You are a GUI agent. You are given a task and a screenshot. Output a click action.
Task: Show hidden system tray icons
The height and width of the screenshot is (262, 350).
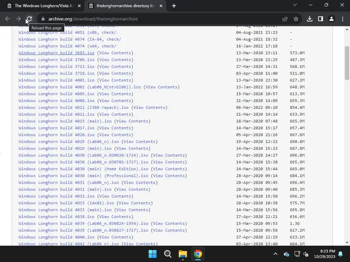coord(275,254)
